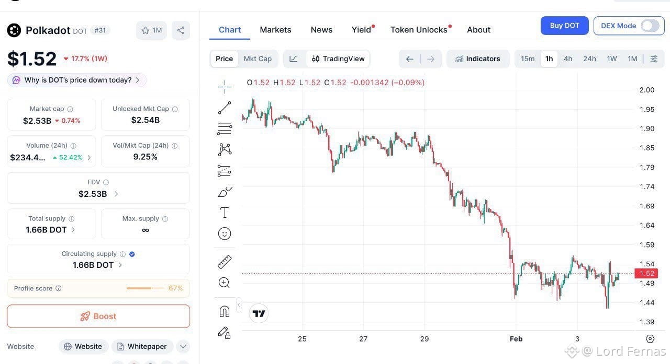
Task: Open the emoji sticker tool
Action: coord(225,233)
